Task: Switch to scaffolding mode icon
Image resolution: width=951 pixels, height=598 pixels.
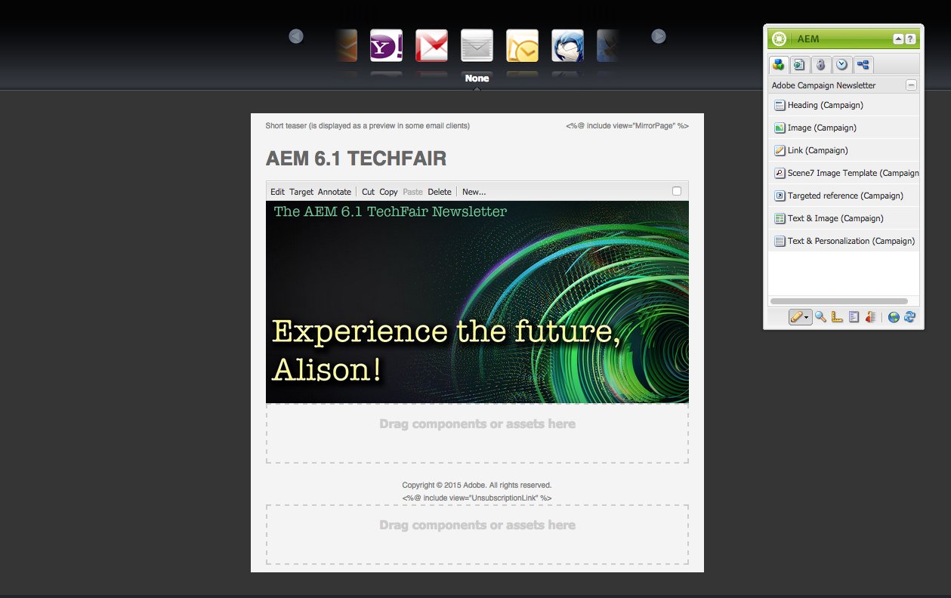Action: tap(854, 317)
